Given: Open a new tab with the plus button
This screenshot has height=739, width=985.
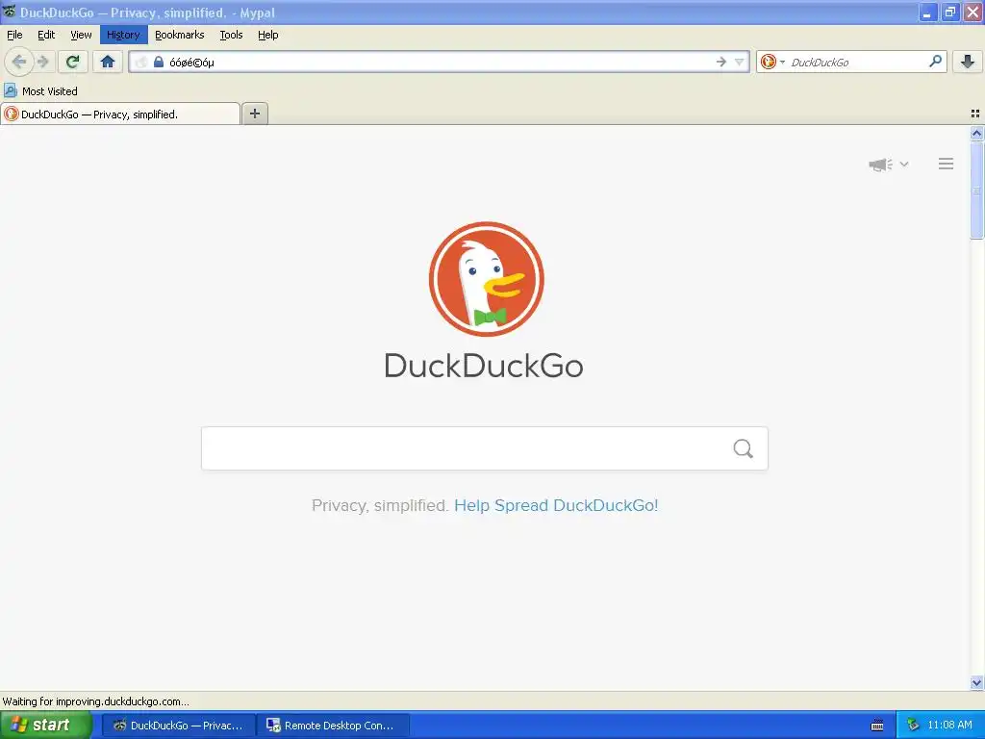Looking at the screenshot, I should 254,114.
